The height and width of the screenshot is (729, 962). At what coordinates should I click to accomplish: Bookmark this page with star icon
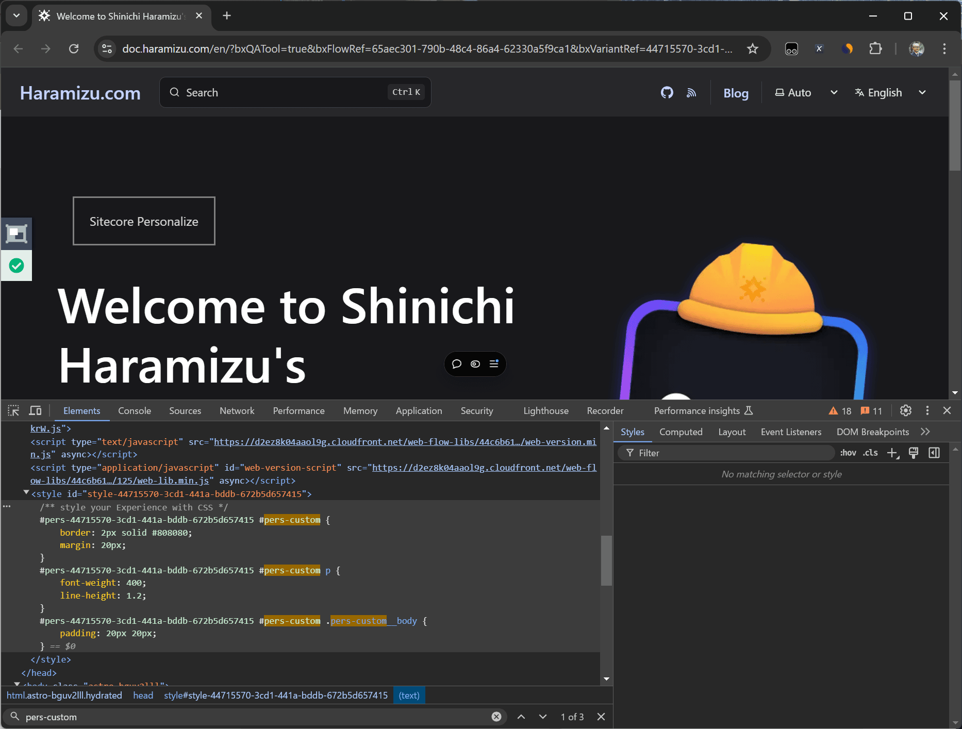click(752, 49)
